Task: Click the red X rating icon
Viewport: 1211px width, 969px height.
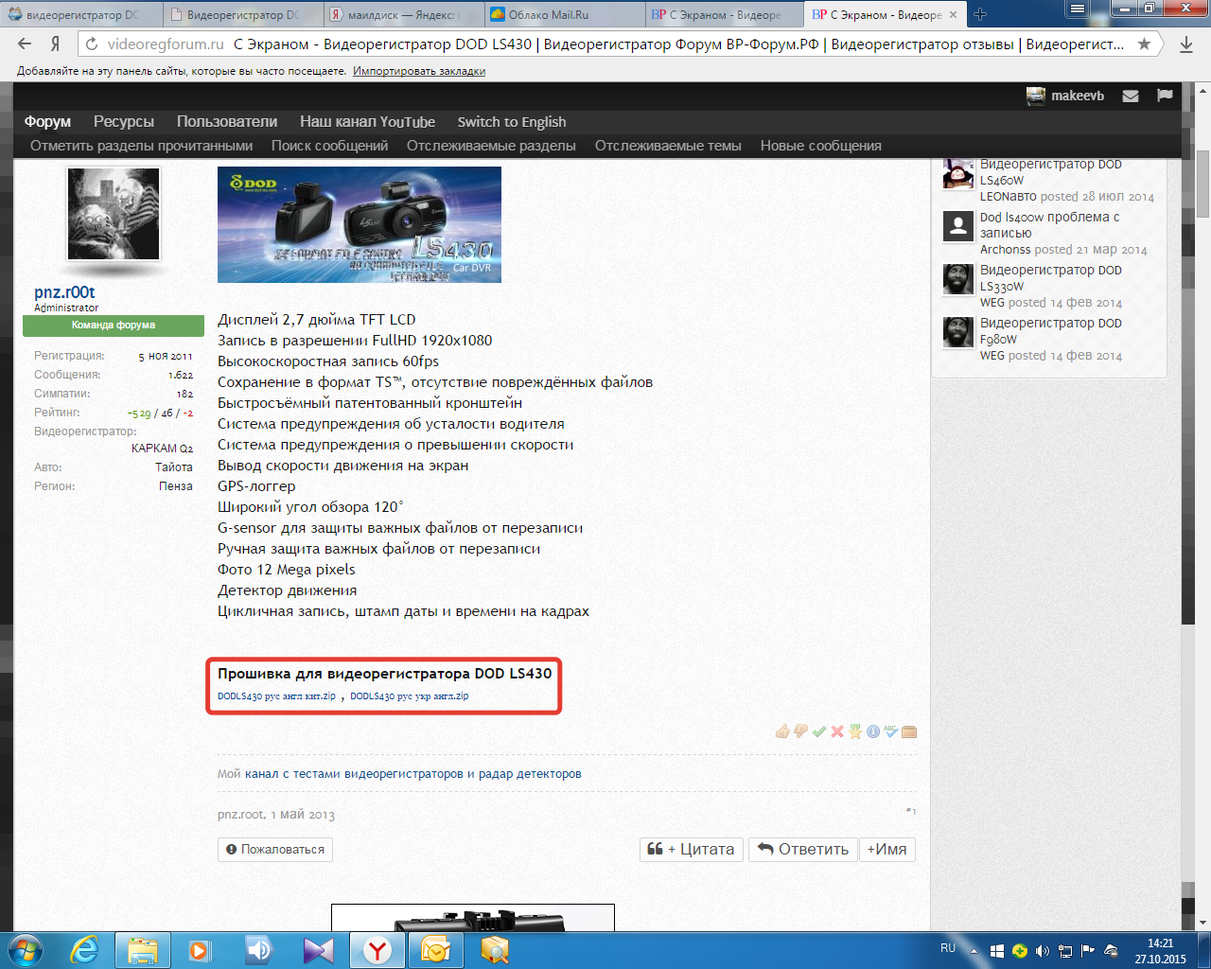Action: pyautogui.click(x=837, y=731)
